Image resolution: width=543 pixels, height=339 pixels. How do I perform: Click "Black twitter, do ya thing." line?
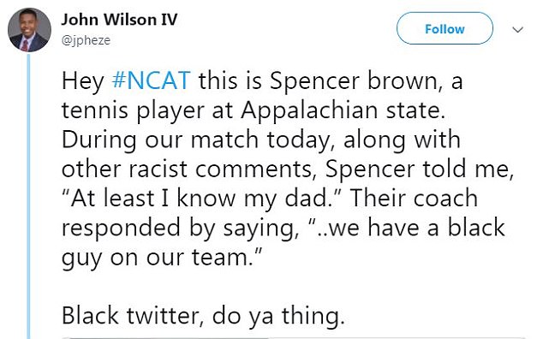(203, 316)
